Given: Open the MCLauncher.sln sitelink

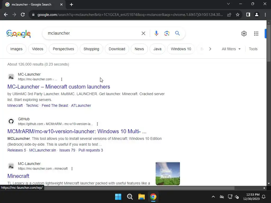Looking at the screenshot, I should coord(43,150).
